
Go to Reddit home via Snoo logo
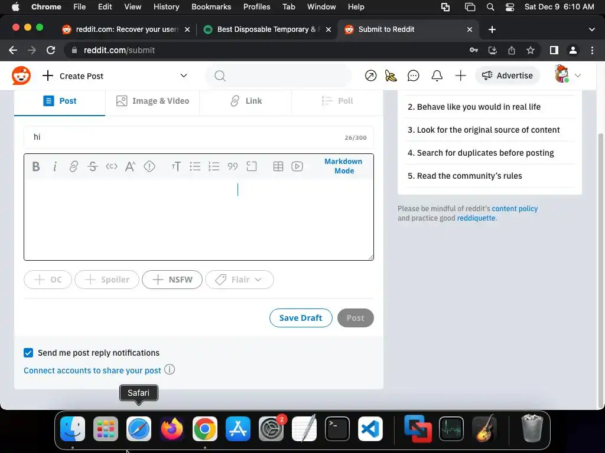pyautogui.click(x=21, y=75)
